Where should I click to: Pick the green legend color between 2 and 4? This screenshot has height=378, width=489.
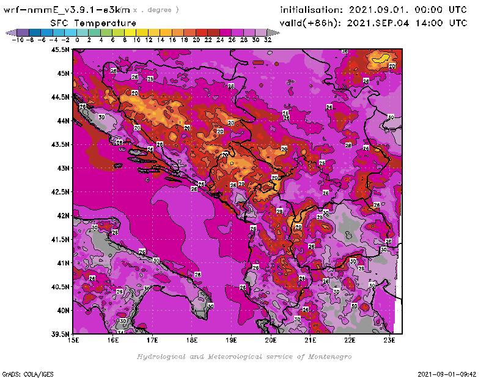94,32
